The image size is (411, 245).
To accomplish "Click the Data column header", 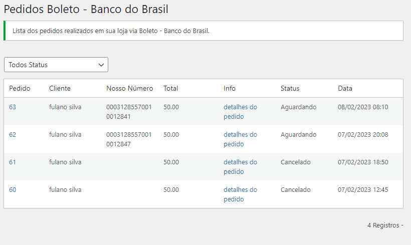I will (345, 88).
